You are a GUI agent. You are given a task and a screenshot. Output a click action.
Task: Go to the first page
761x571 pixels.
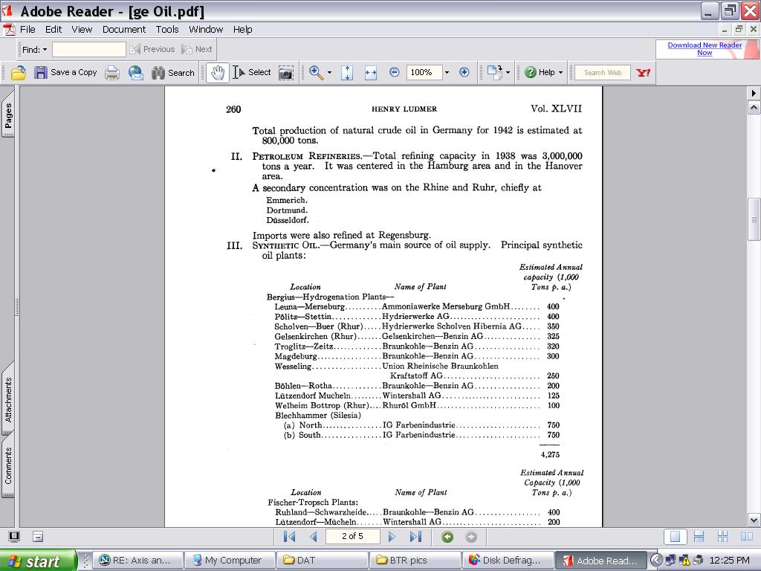click(289, 537)
